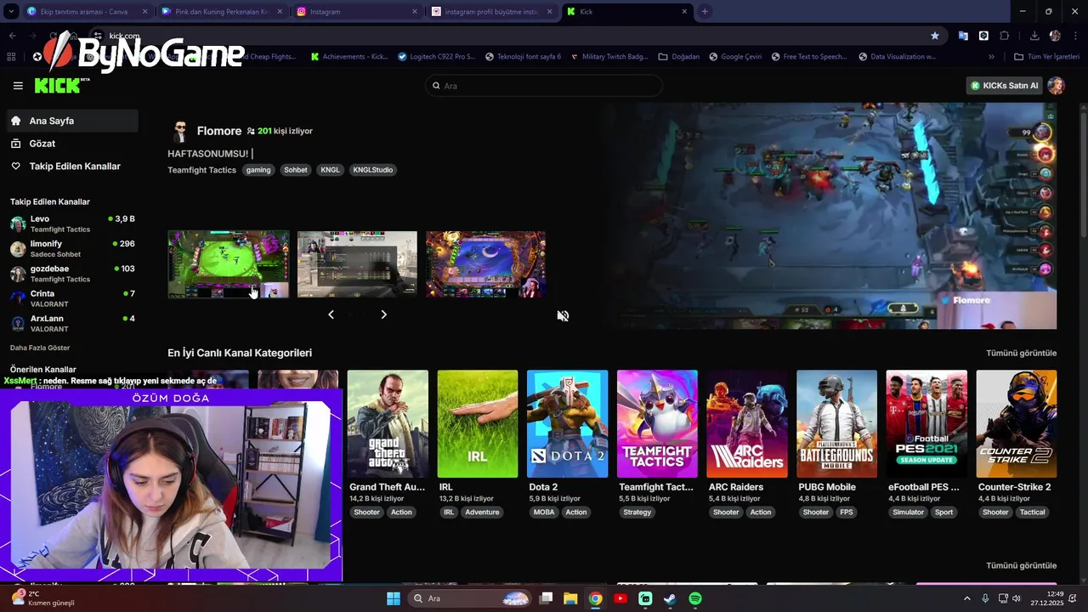
Task: Open Crinta channel in followed list
Action: tap(71, 298)
